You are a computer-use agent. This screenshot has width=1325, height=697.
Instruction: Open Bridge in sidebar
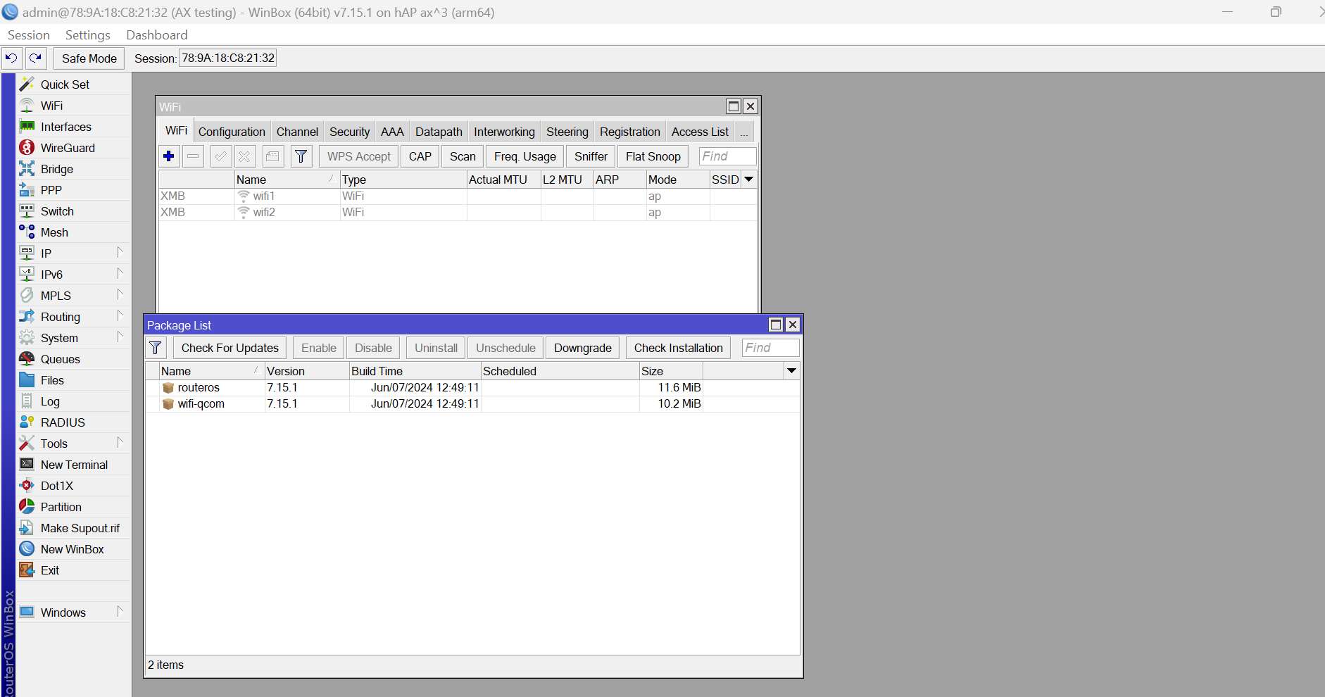[74, 169]
